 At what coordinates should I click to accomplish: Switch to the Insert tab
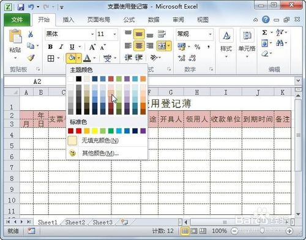pos(68,20)
